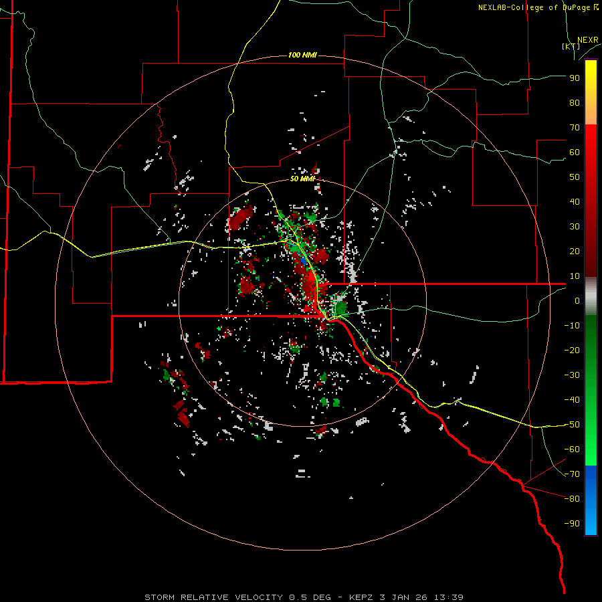Image resolution: width=602 pixels, height=602 pixels.
Task: Select the -60 value on velocity scale
Action: click(572, 449)
